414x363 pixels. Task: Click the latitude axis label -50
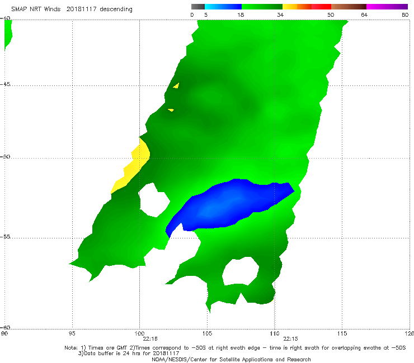point(5,156)
